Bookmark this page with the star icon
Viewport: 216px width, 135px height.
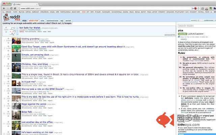198,8
